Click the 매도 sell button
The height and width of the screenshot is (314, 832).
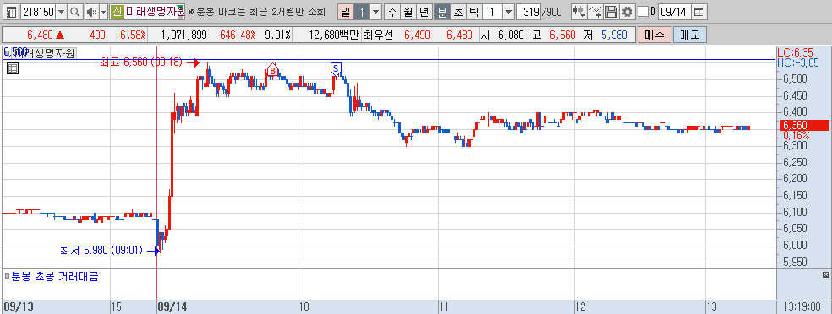(690, 35)
